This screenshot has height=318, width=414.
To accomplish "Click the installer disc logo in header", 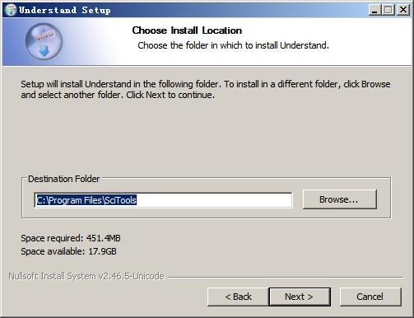I will 44,41.
